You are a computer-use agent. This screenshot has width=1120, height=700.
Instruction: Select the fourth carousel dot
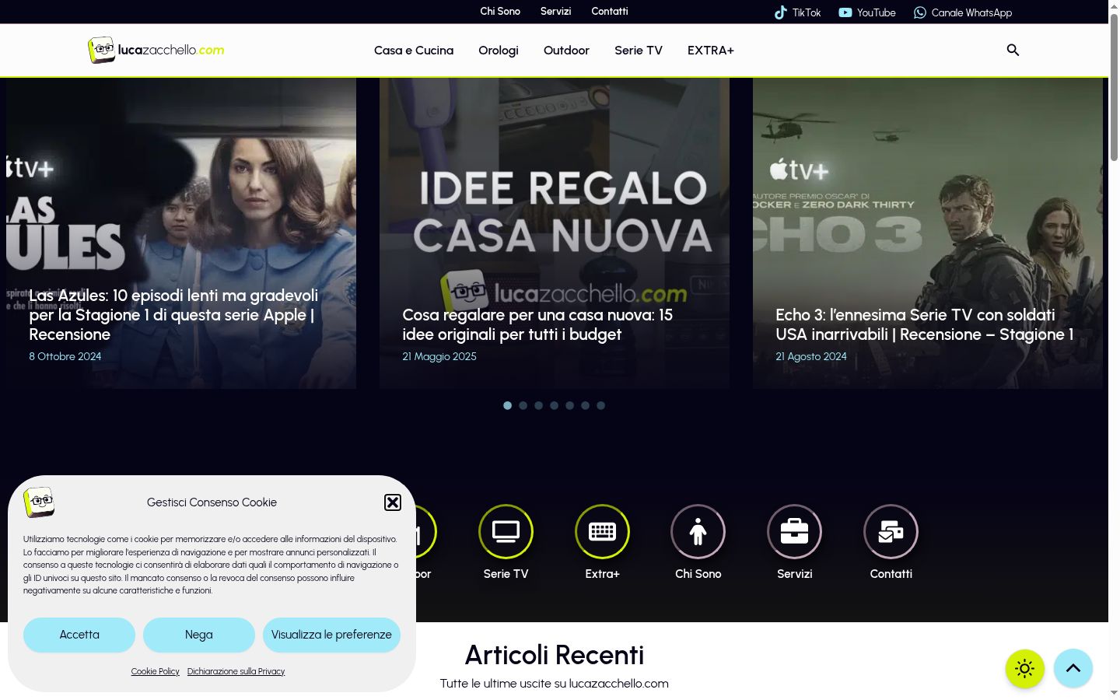pos(555,405)
